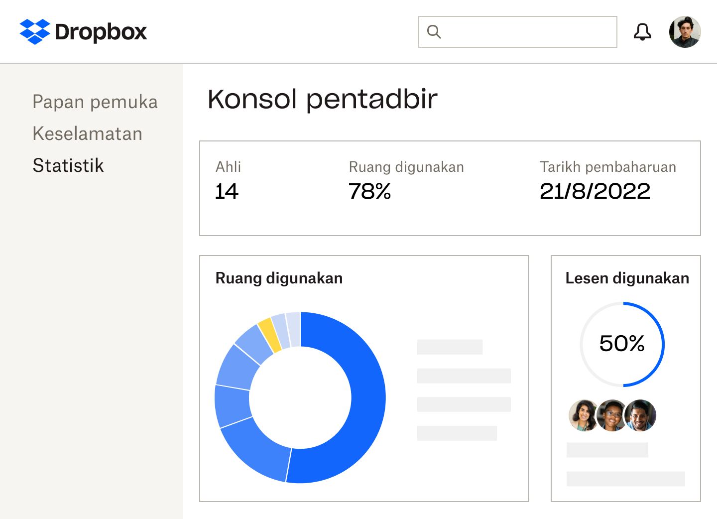
Task: Click the Ruang digunakan panel title
Action: click(279, 278)
